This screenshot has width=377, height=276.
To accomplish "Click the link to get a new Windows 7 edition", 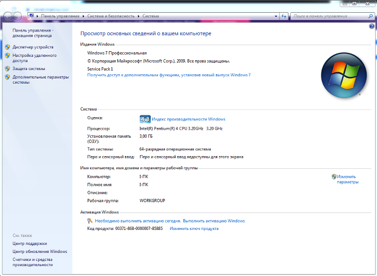I will pyautogui.click(x=169, y=75).
